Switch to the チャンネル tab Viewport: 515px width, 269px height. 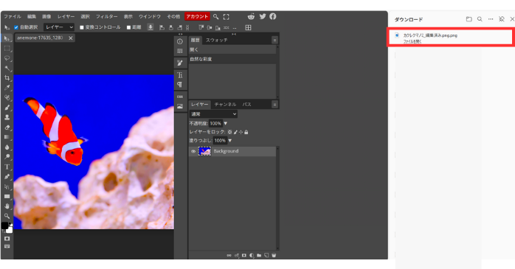tap(225, 105)
